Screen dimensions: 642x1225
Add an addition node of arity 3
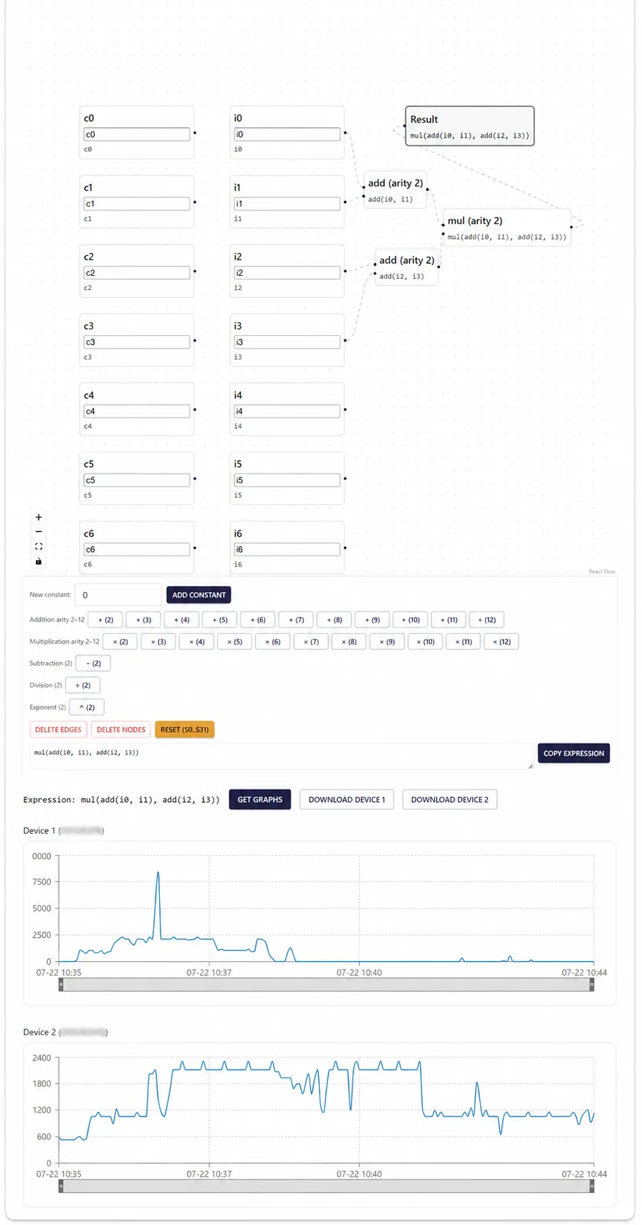[x=144, y=620]
